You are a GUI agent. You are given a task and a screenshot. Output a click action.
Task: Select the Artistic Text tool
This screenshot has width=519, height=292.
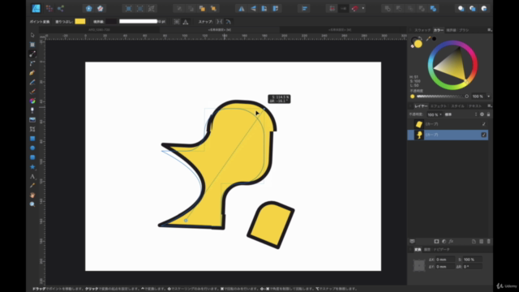click(x=32, y=176)
